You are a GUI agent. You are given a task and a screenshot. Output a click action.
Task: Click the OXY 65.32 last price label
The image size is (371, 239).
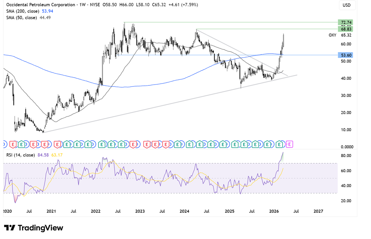click(x=340, y=35)
